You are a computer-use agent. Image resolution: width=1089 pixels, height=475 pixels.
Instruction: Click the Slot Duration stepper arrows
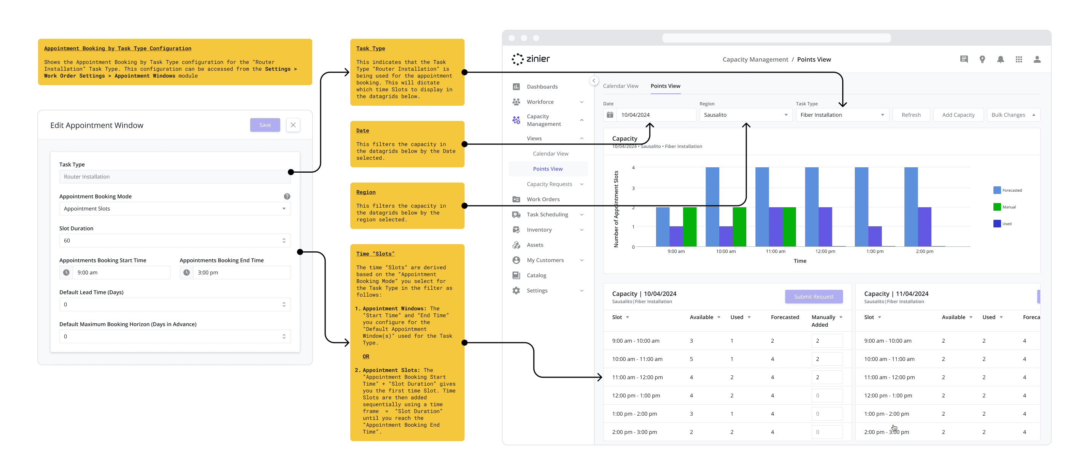(284, 241)
